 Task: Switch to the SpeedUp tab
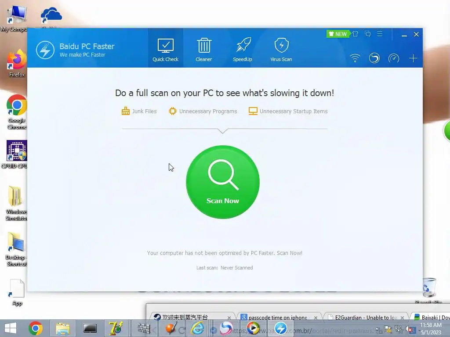point(243,49)
